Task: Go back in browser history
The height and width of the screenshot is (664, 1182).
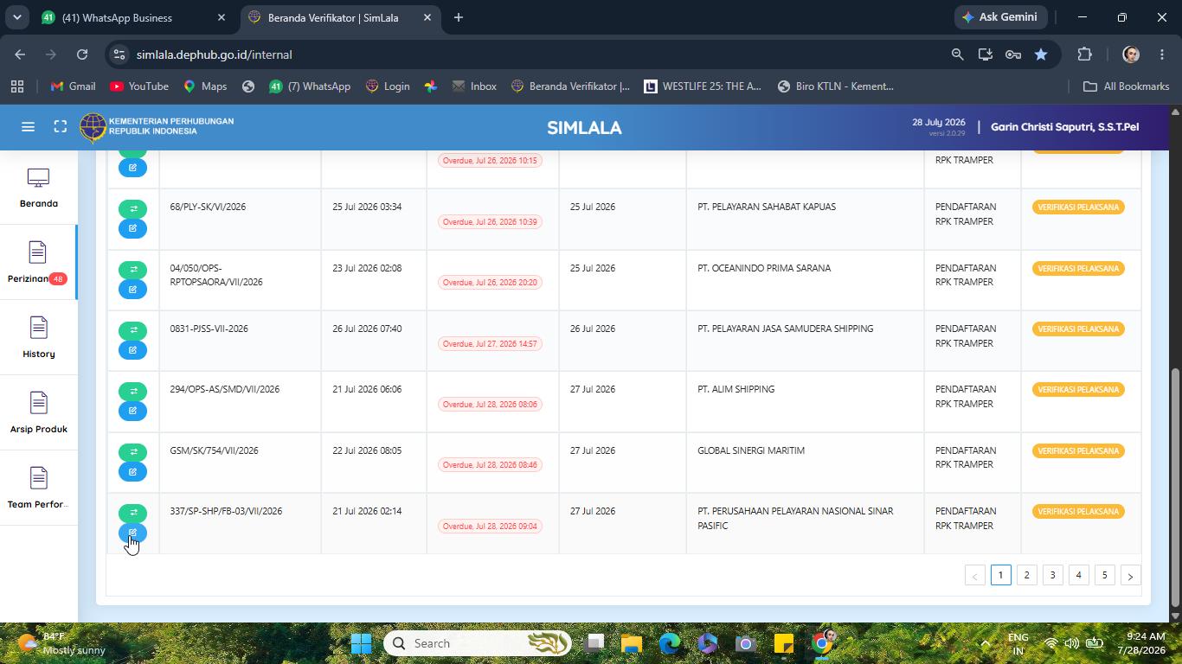Action: coord(20,54)
